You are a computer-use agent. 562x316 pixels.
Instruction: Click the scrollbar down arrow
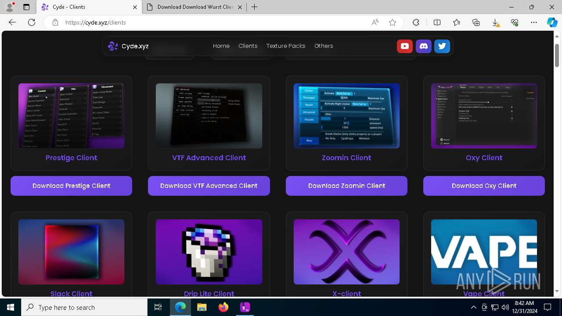click(557, 291)
